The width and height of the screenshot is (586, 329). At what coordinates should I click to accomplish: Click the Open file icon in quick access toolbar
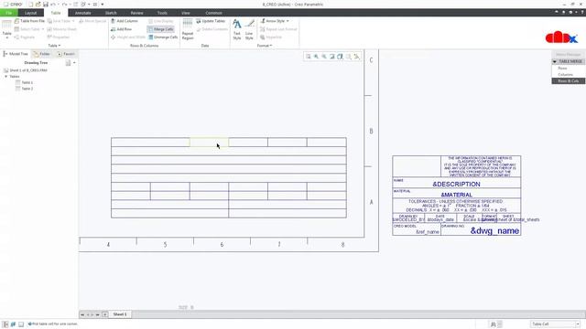[x=38, y=4]
